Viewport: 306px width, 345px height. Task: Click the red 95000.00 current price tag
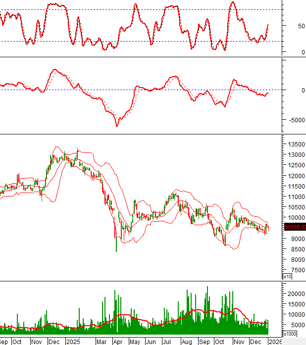coord(294,227)
